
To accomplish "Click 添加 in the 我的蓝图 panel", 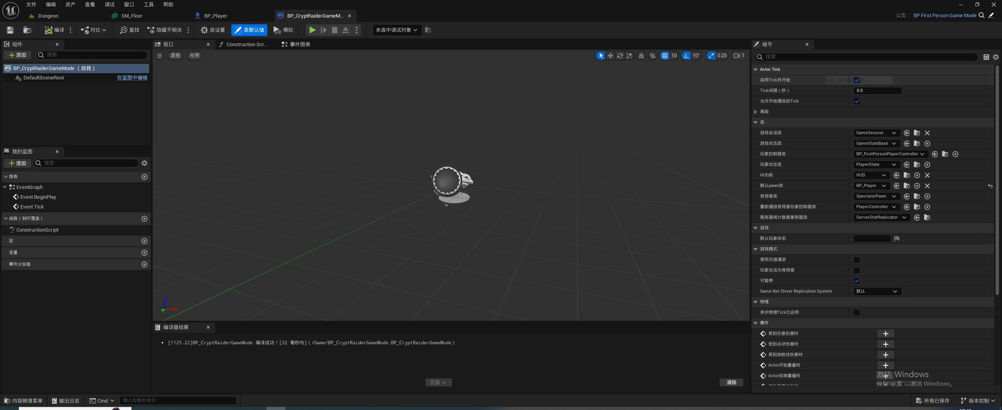I will point(18,164).
